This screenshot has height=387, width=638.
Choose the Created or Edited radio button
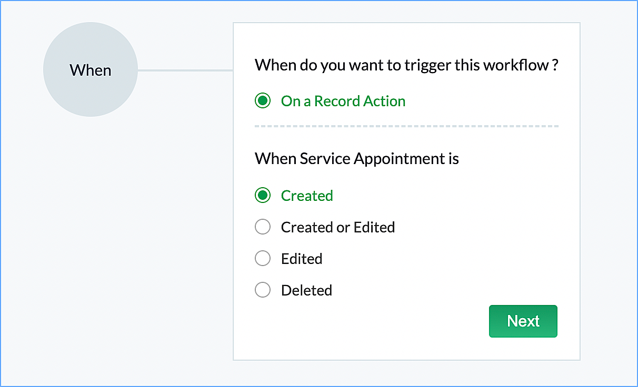(x=263, y=227)
